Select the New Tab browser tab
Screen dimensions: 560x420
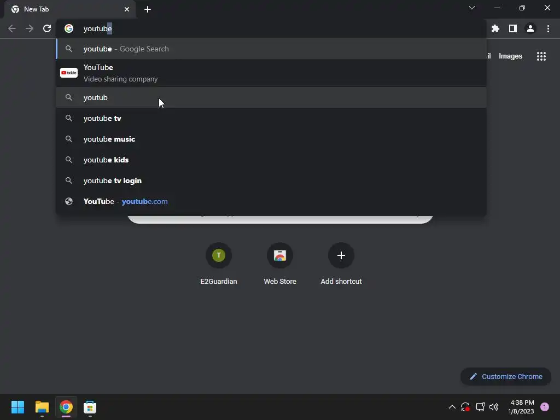coord(70,9)
